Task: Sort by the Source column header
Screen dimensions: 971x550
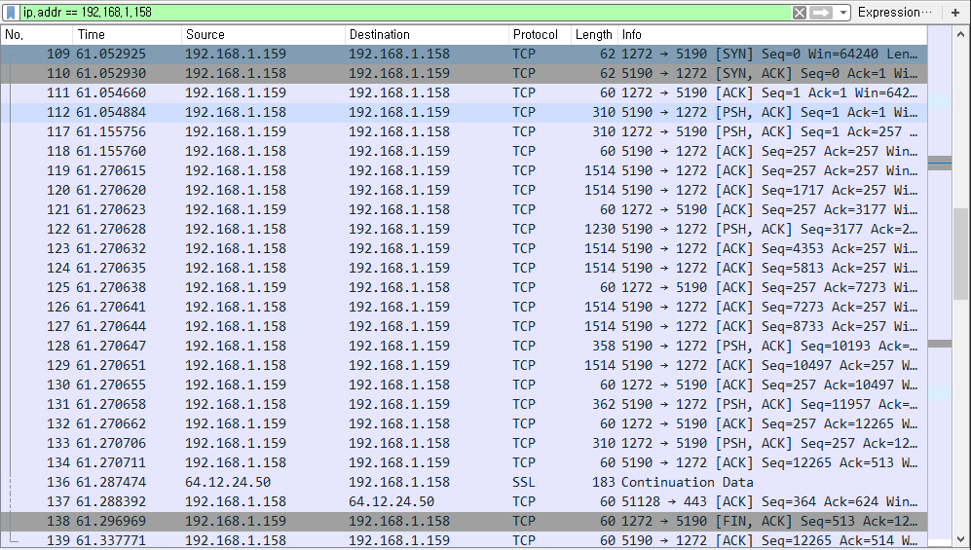Action: click(263, 35)
